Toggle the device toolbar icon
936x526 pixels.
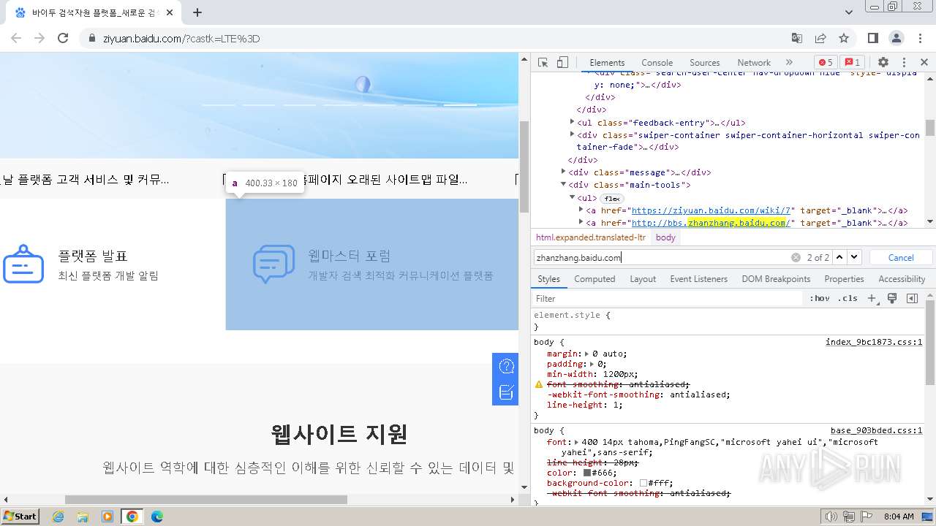(x=562, y=62)
